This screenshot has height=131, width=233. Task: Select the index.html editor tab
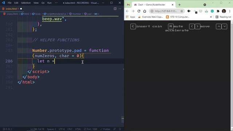12,9
